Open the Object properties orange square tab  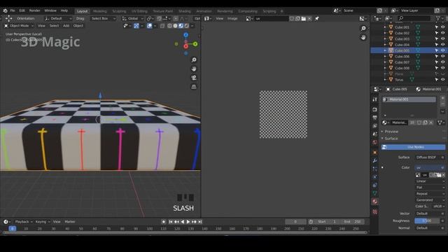point(375,153)
